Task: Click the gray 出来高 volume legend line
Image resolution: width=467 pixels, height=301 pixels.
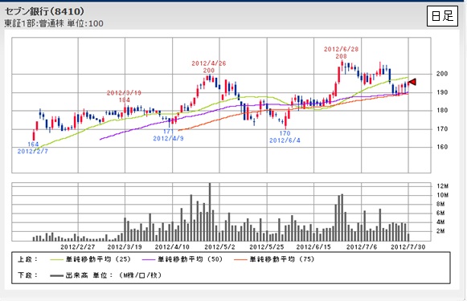Action: (x=56, y=276)
